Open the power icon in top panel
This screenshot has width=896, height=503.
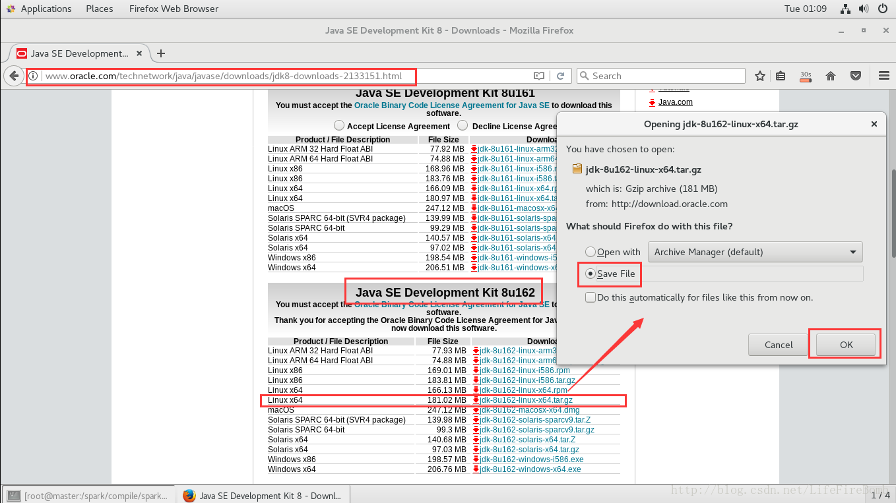click(x=883, y=9)
